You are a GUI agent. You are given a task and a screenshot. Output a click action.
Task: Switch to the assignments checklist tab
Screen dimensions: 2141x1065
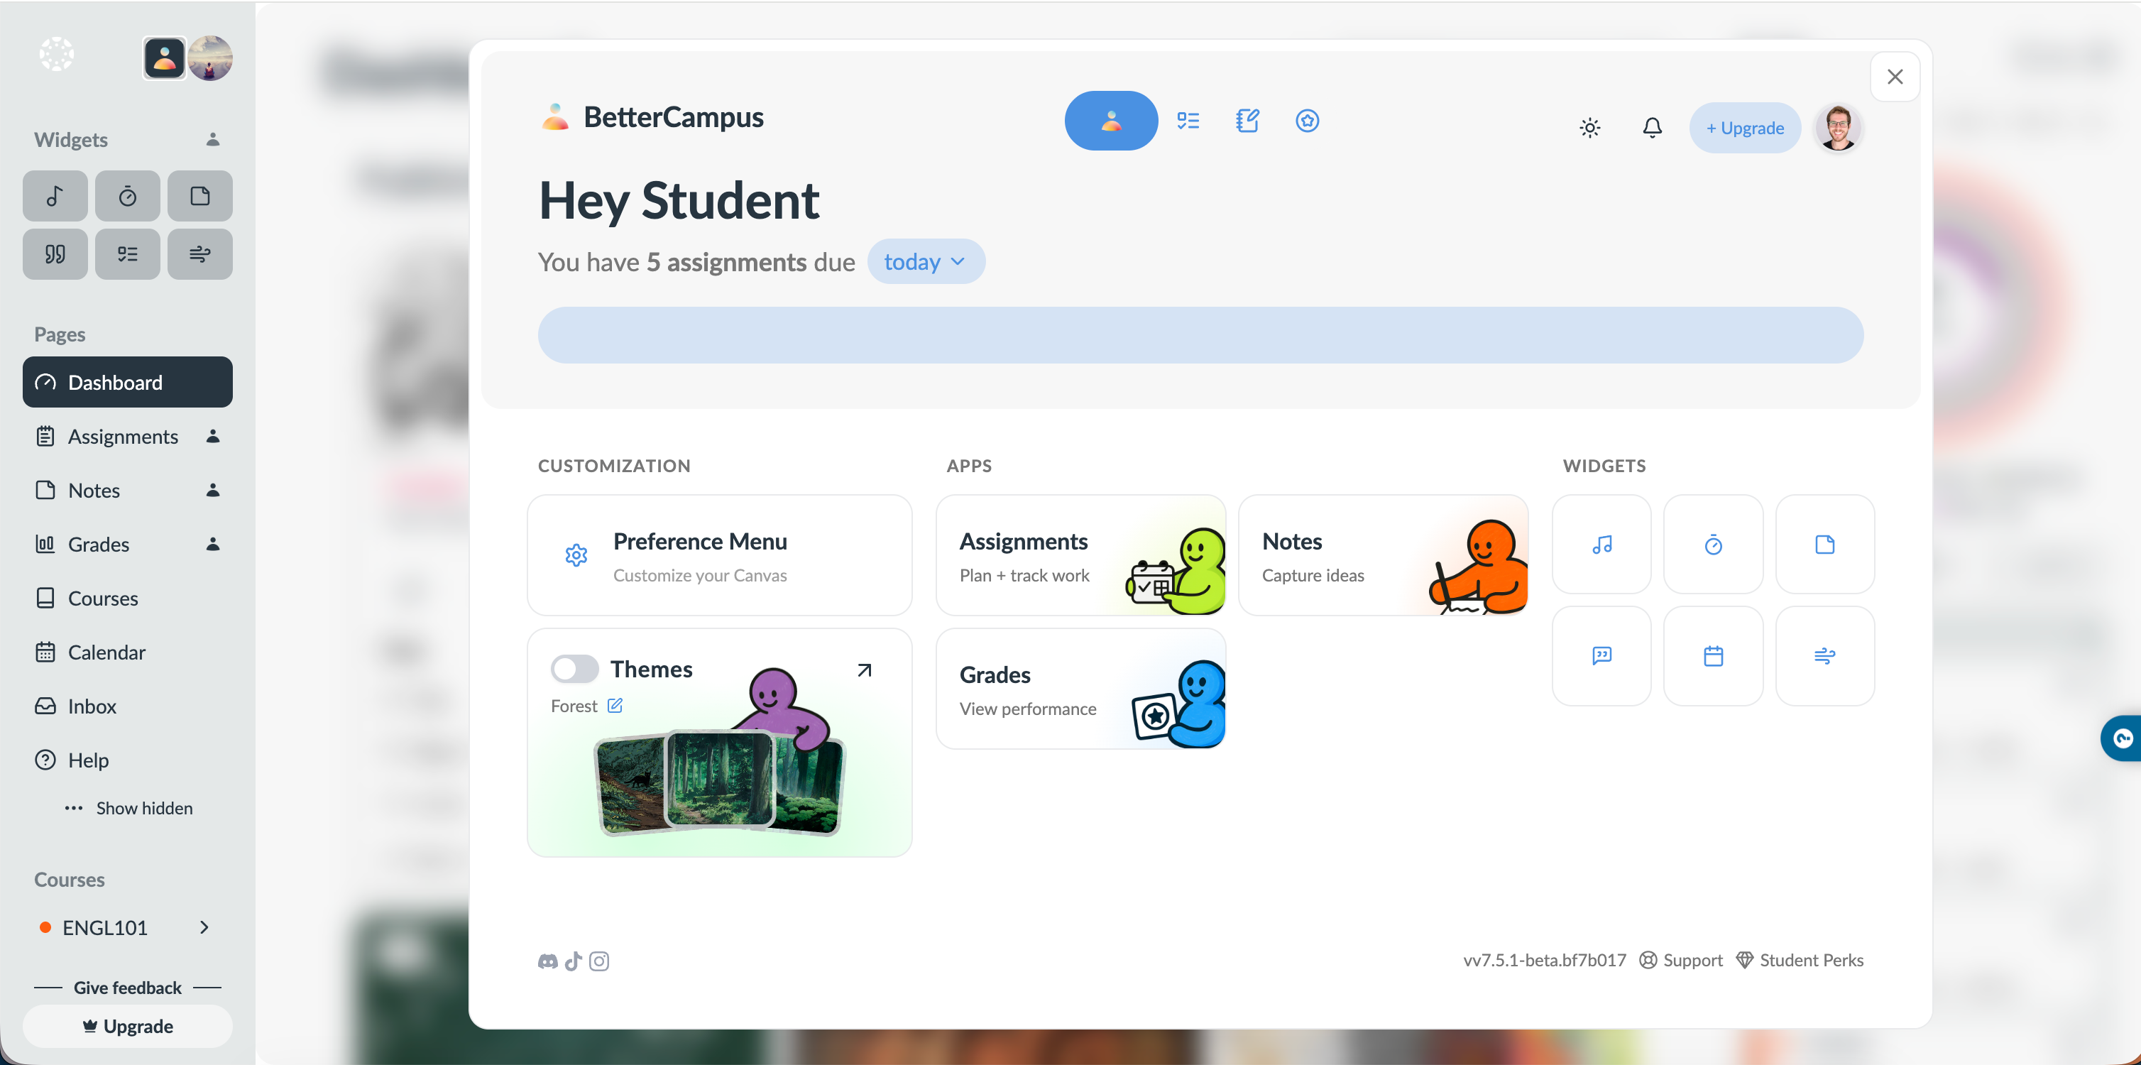(x=1188, y=121)
